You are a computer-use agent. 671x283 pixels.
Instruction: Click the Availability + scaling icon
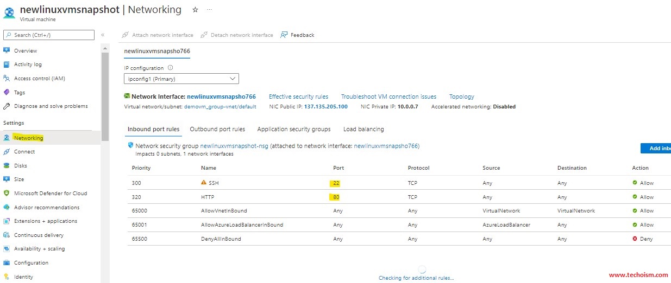tap(7, 248)
